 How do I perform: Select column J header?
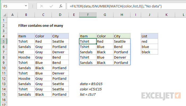tap(149, 15)
